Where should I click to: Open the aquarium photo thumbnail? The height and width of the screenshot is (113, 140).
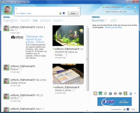point(68,36)
